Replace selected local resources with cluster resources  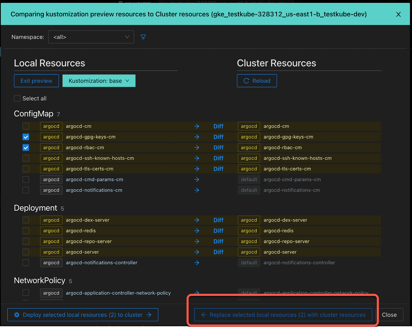(x=283, y=315)
